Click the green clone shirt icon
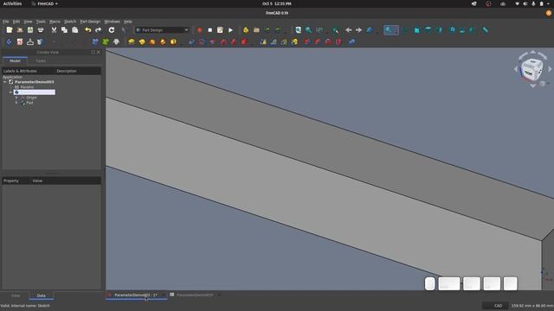This screenshot has width=554, height=311. tap(106, 41)
